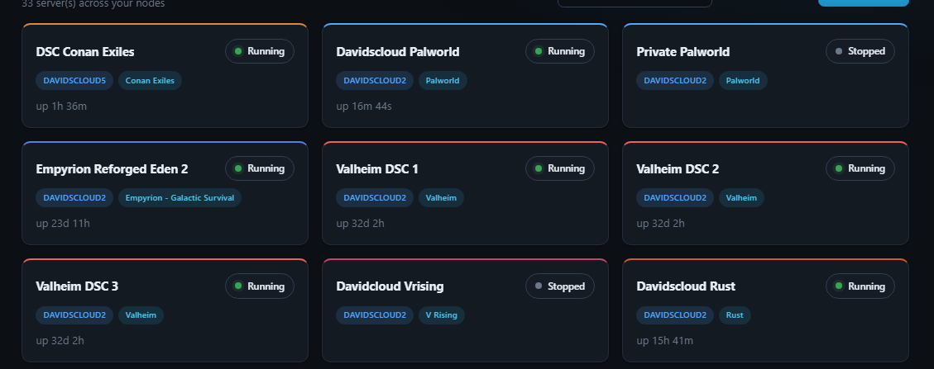Click the V Rising game tag
Screen dimensions: 934x369
[442, 315]
